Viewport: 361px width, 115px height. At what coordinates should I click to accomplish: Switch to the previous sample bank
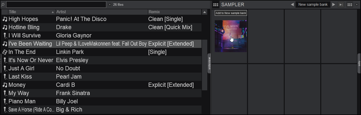click(x=292, y=4)
